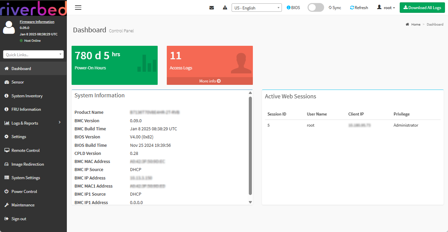The height and width of the screenshot is (232, 448).
Task: Click the warning triangle alert icon
Action: [x=225, y=8]
